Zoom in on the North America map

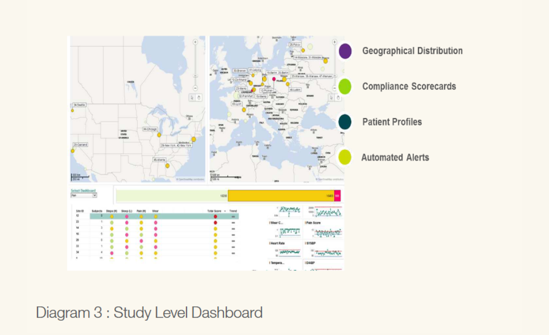(196, 42)
